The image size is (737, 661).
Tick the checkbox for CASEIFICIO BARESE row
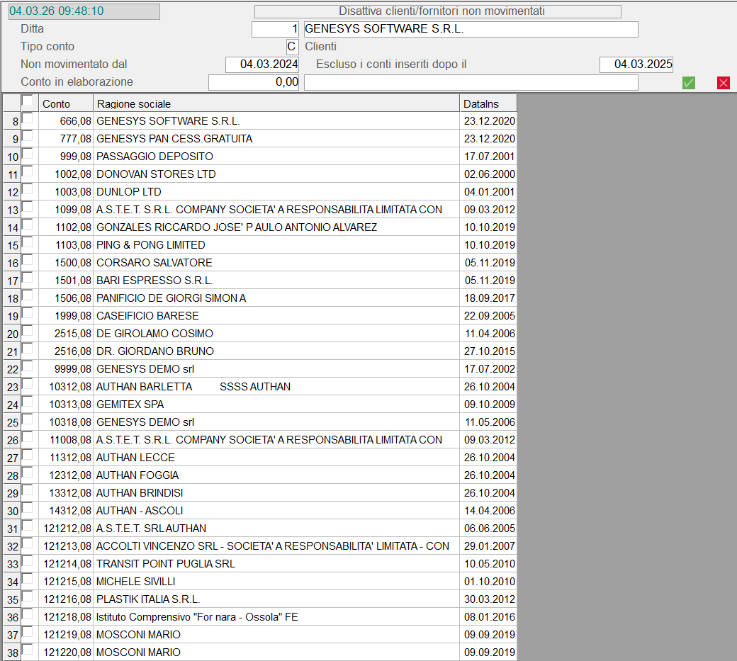(27, 313)
